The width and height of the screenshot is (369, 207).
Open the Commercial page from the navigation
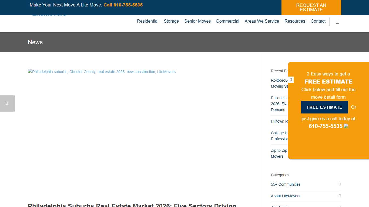pyautogui.click(x=228, y=21)
